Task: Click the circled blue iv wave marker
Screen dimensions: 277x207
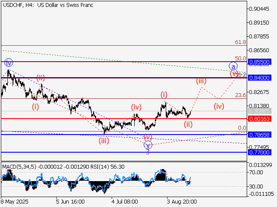Action: point(9,63)
